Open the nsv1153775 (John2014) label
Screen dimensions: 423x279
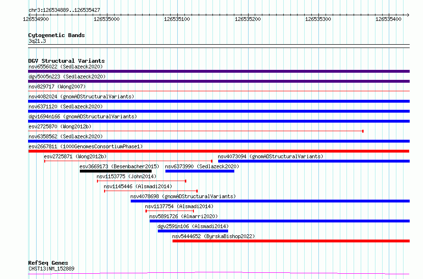[126, 176]
